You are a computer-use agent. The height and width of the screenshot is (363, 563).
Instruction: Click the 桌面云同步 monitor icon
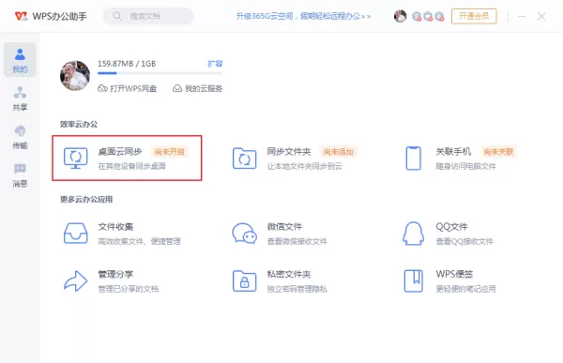point(75,158)
